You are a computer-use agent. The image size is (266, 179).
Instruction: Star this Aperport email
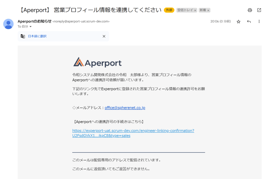(x=239, y=22)
